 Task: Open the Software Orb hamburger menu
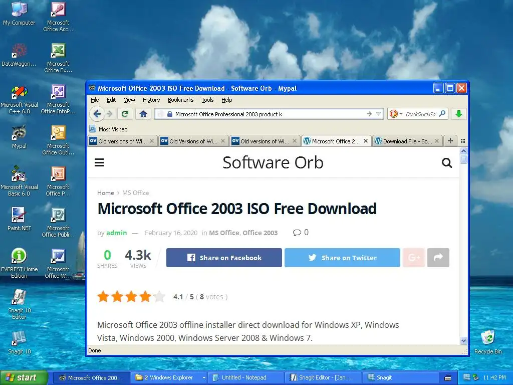[100, 162]
